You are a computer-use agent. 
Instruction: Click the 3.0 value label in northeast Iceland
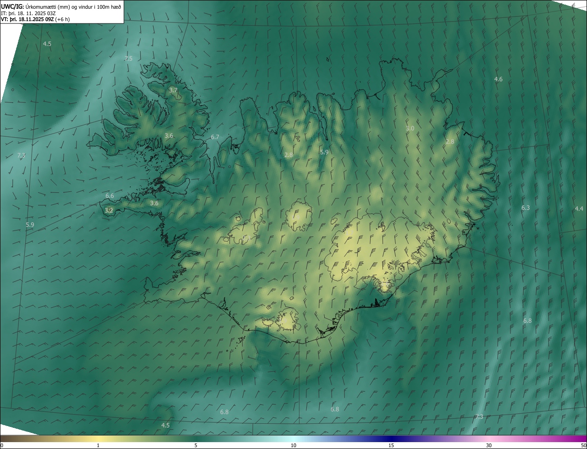pyautogui.click(x=410, y=128)
